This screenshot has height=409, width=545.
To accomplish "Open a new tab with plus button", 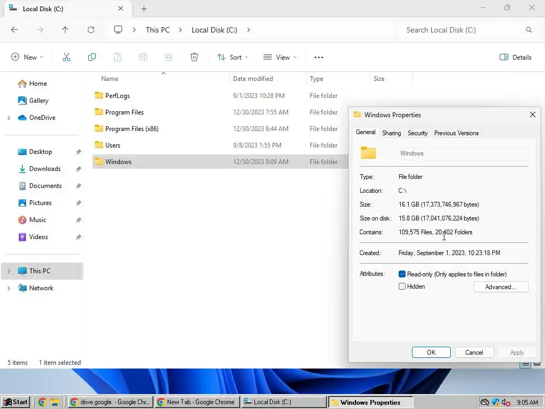I will point(144,9).
